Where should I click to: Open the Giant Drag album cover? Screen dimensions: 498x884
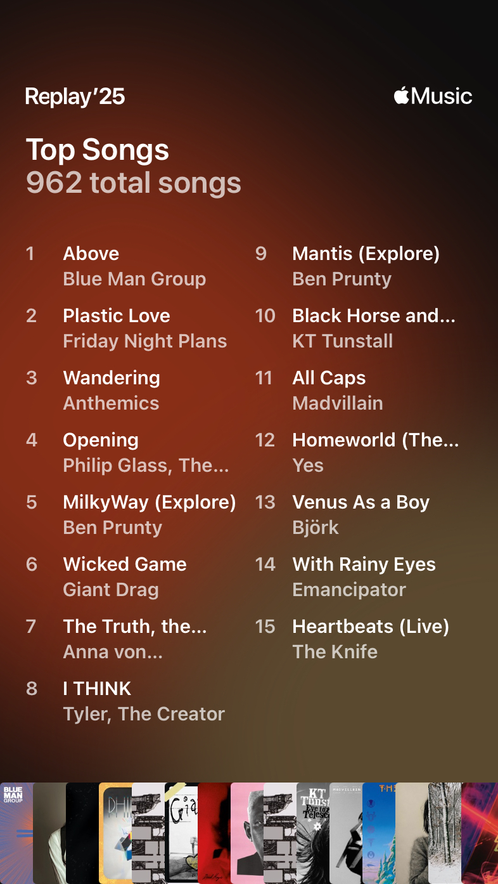[181, 833]
